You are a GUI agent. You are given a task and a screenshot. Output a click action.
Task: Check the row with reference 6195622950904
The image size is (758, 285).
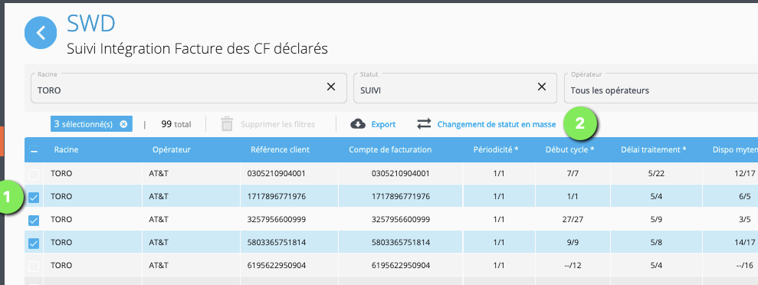coord(34,266)
